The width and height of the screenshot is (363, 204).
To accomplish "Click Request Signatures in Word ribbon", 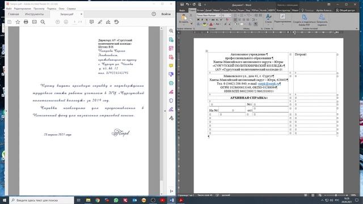I will 322,20.
